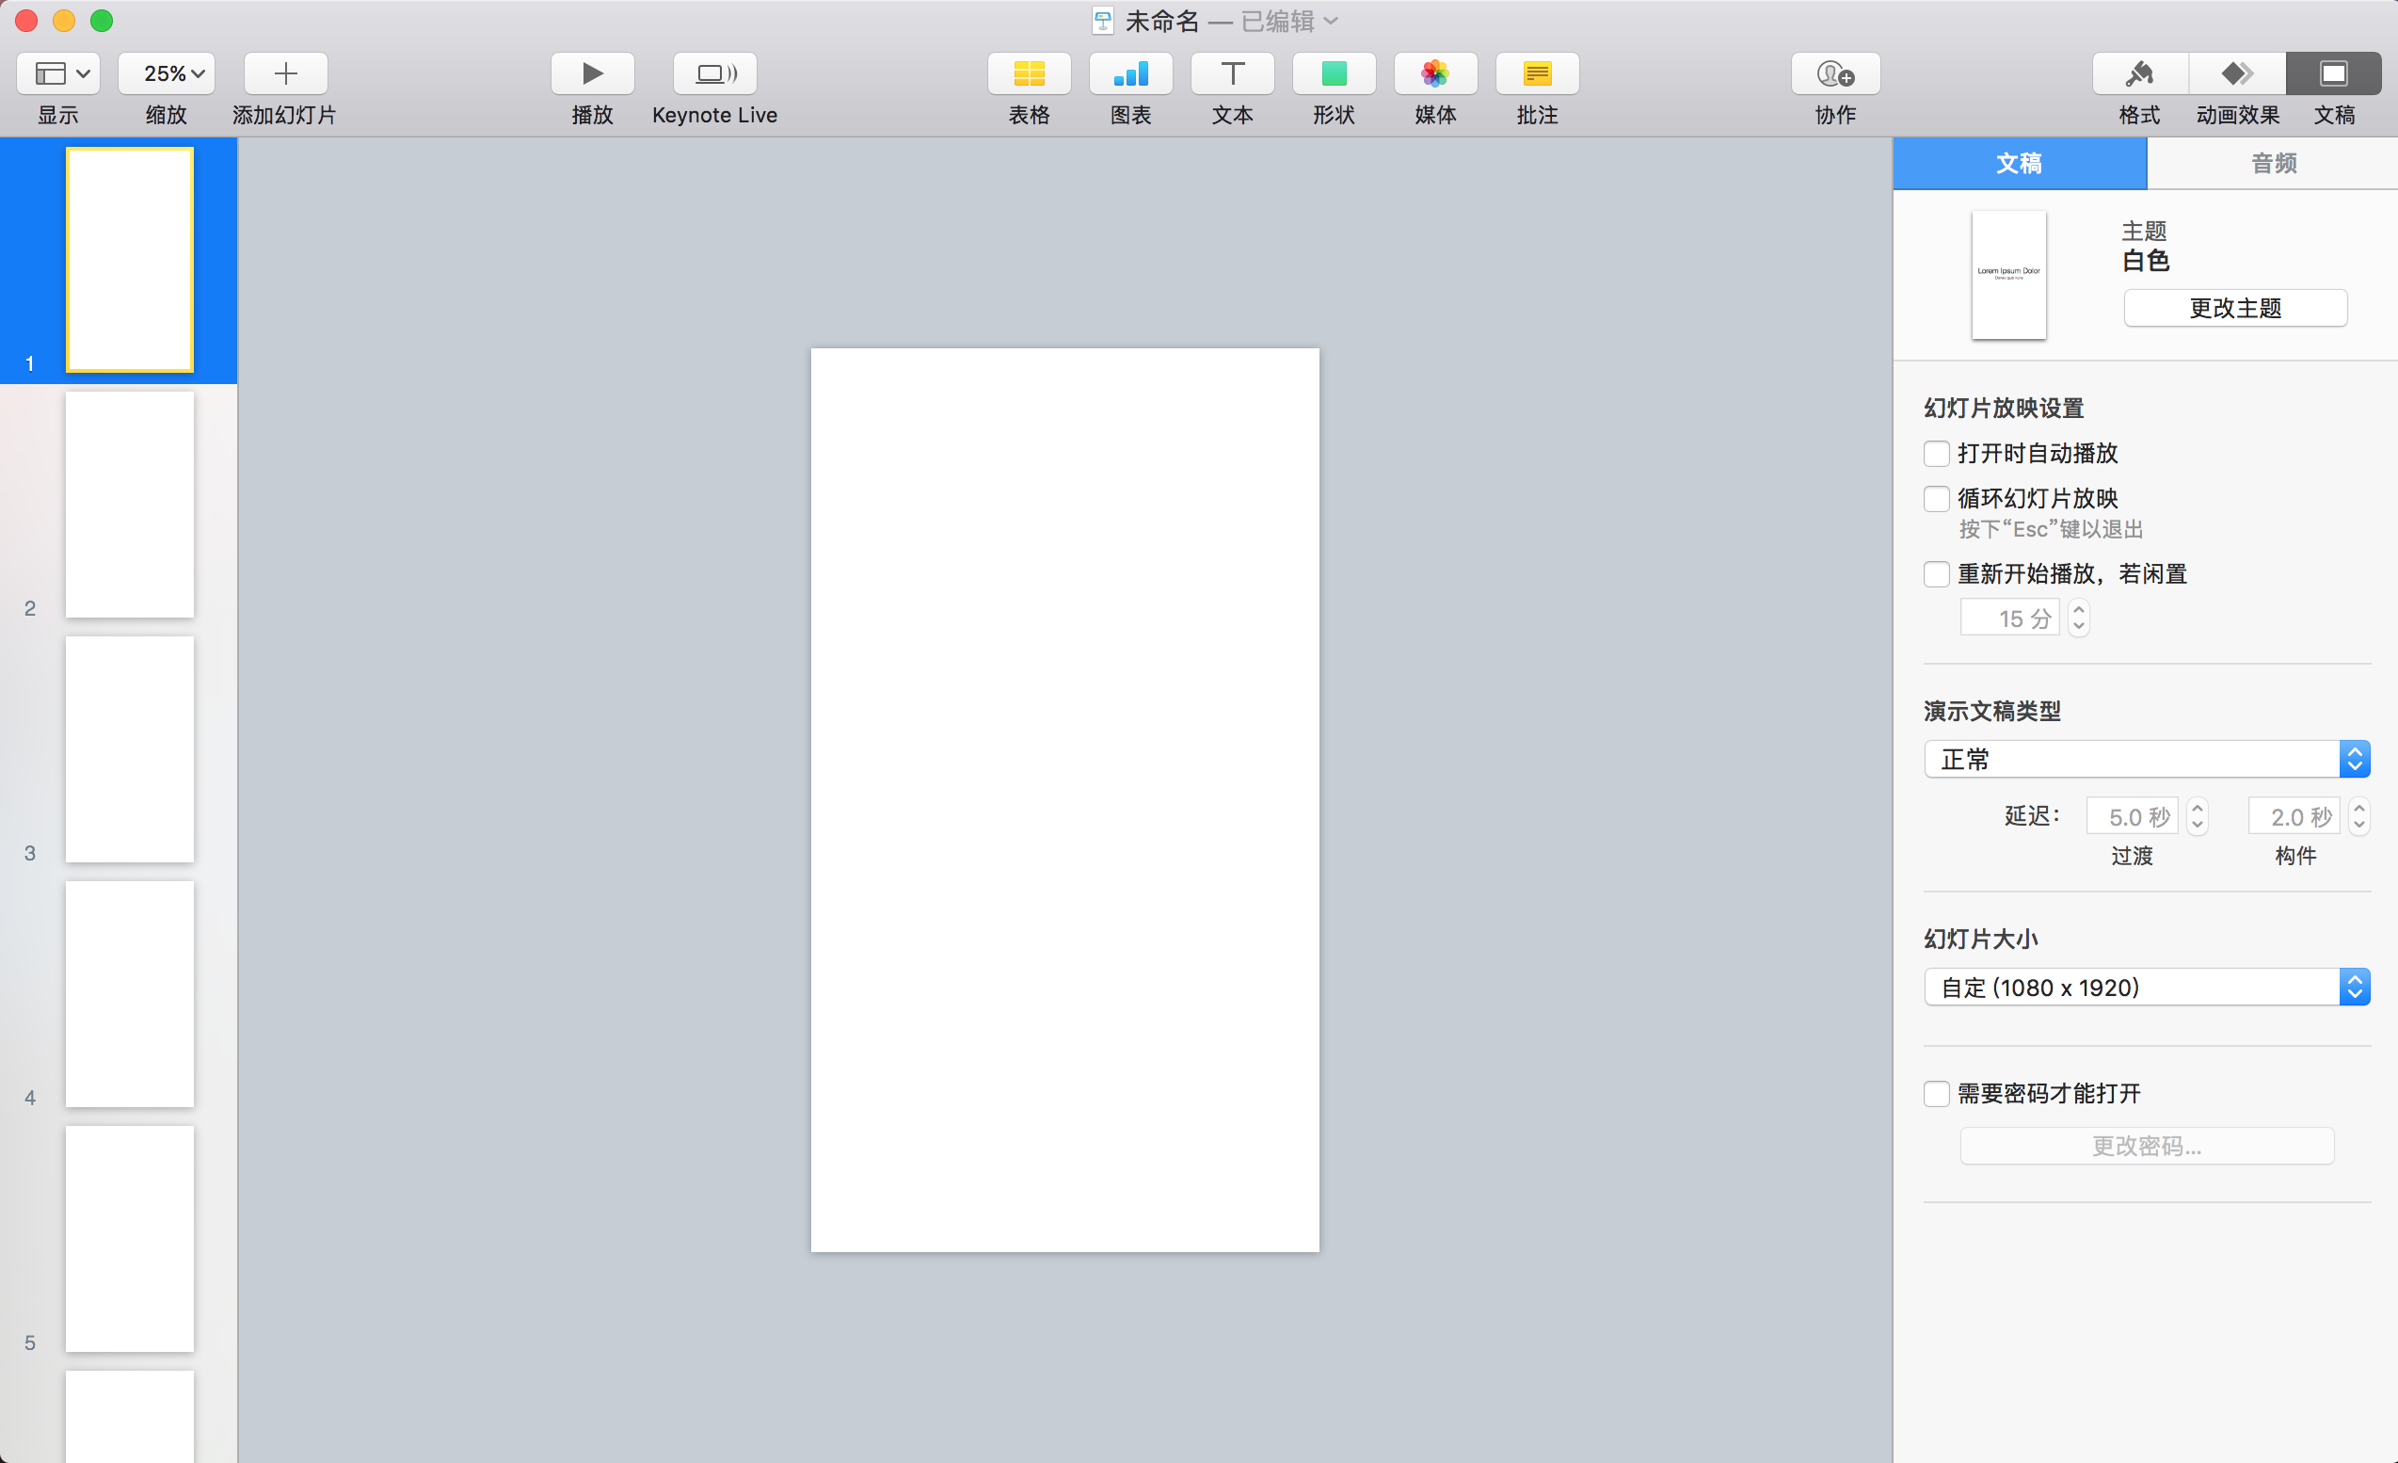Open the Zoom 25% dropdown
Screen dimensions: 2398x1463
(x=167, y=73)
